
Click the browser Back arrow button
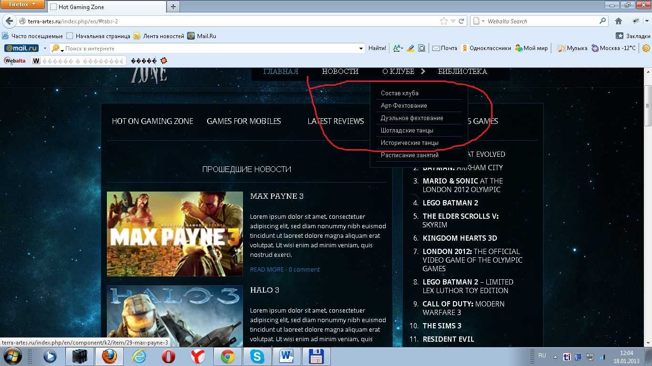click(9, 21)
